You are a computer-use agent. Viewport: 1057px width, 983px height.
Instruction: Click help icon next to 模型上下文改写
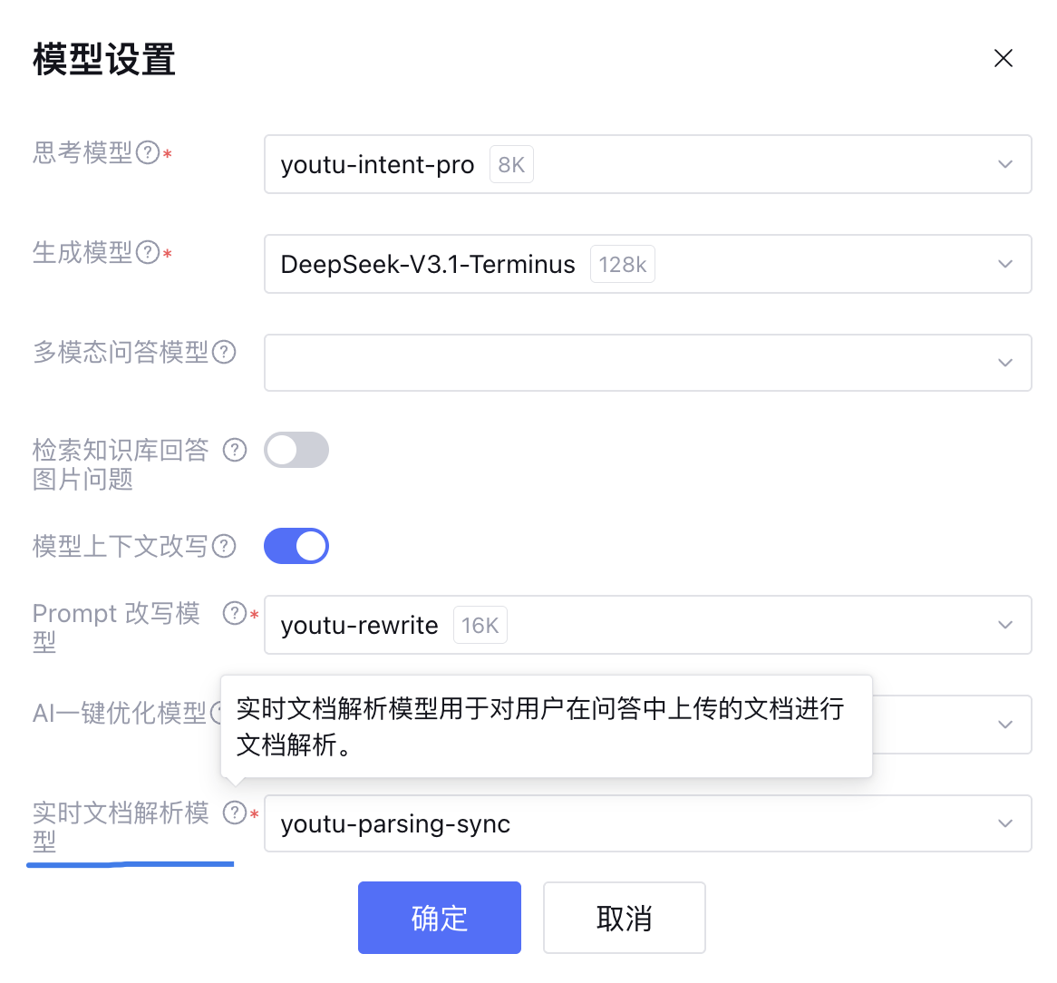click(224, 546)
